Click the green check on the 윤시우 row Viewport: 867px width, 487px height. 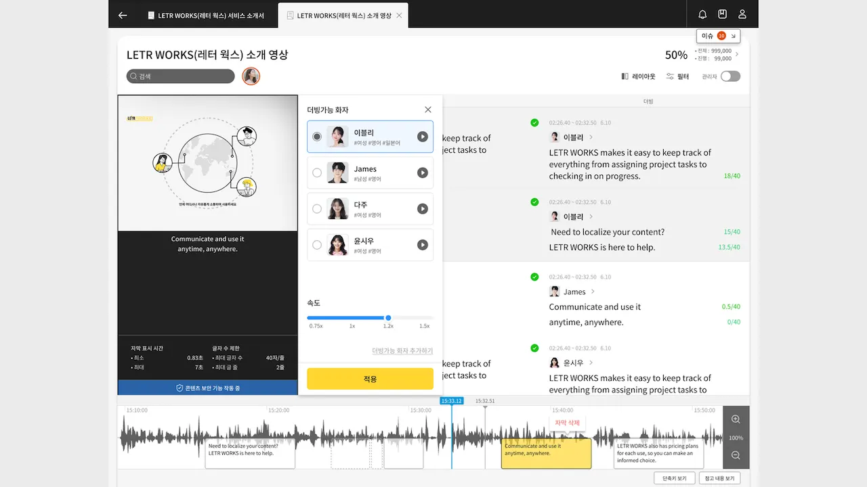[x=534, y=348]
